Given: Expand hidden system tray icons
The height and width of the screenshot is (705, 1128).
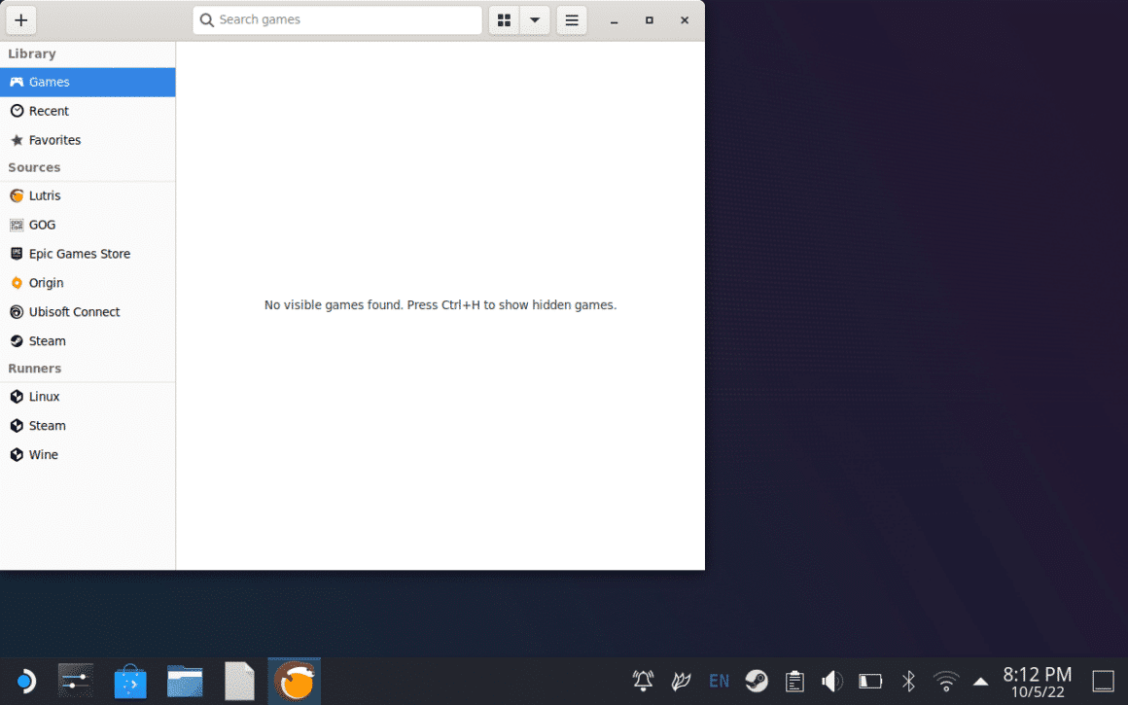Looking at the screenshot, I should tap(980, 682).
